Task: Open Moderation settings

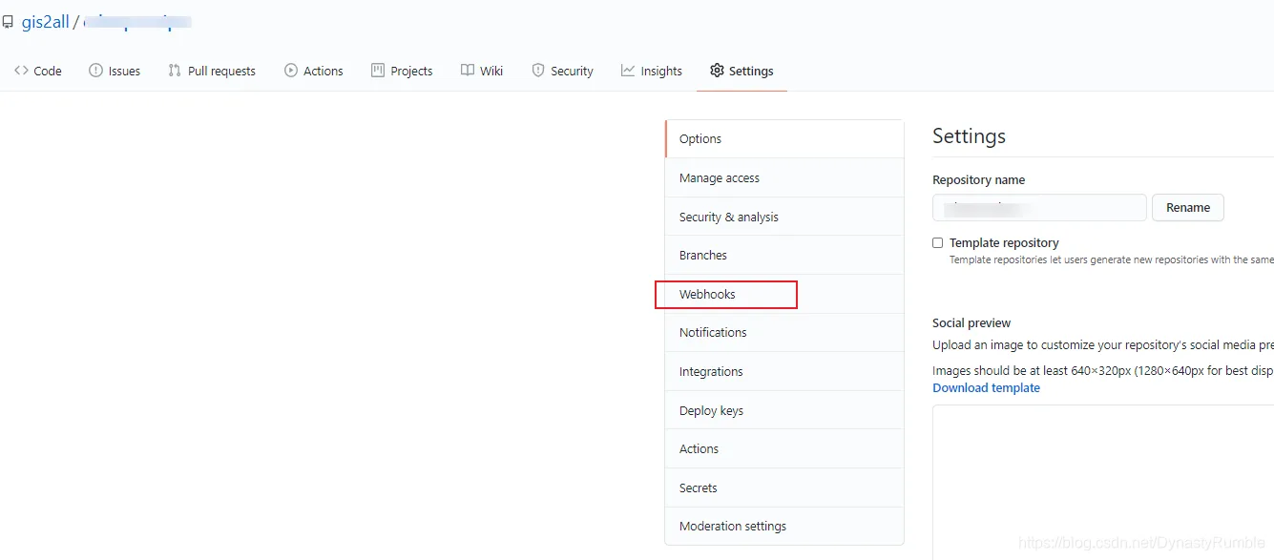Action: (784, 527)
